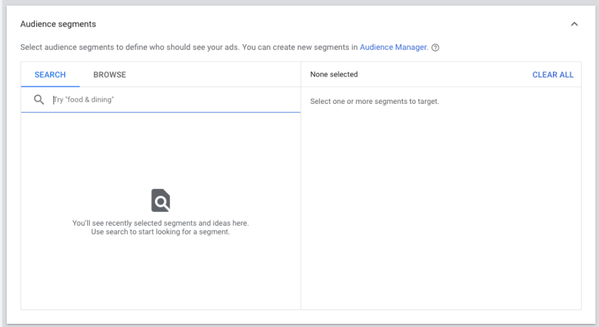Click "Use search to start looking" line
Screen dimensions: 599x327
[161, 232]
